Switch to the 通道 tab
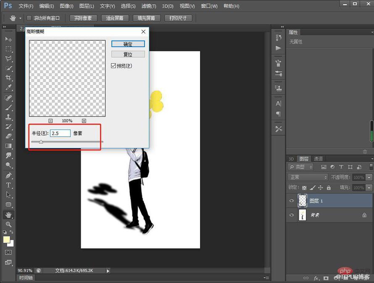The height and width of the screenshot is (283, 374). point(318,159)
